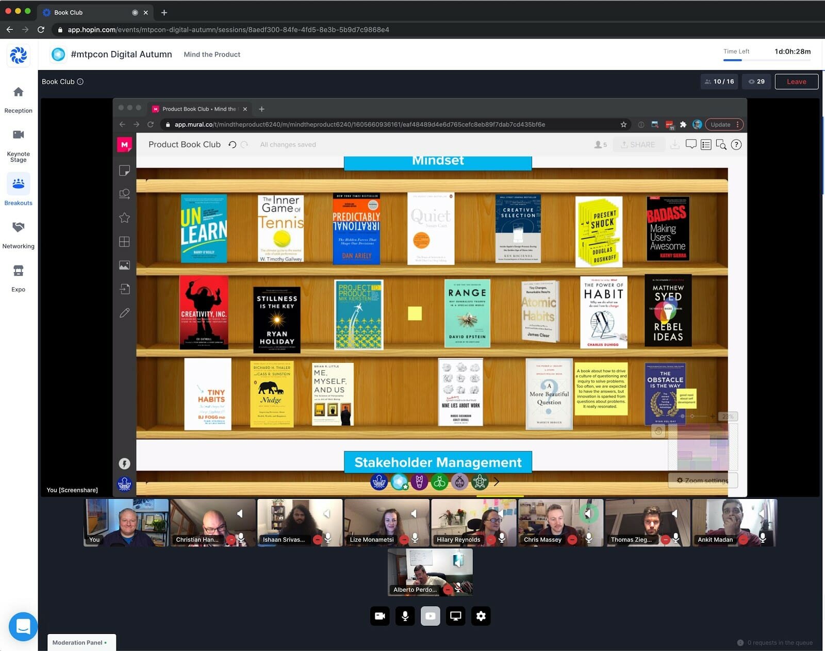This screenshot has width=825, height=651.
Task: Click the Time Left progress bar
Action: coord(766,60)
